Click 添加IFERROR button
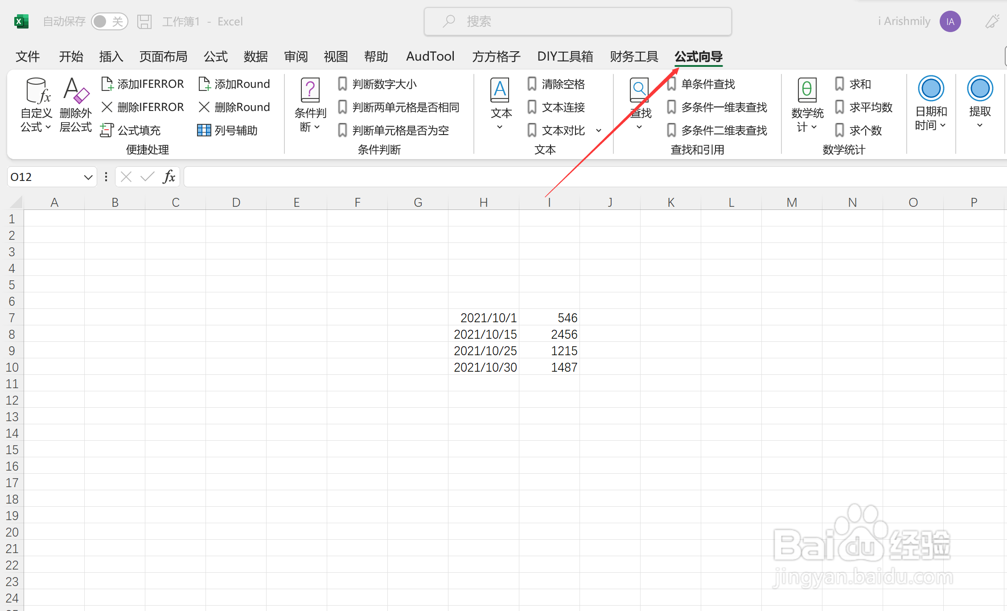Viewport: 1007px width, 611px height. (143, 84)
